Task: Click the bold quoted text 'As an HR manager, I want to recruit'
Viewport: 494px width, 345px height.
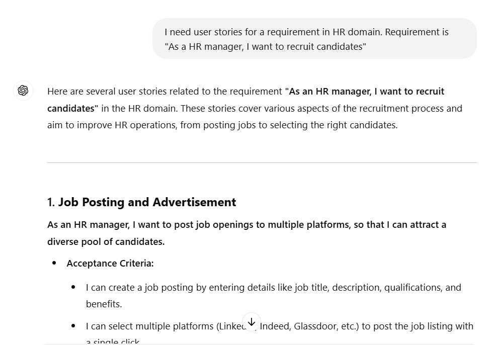Action: (x=365, y=92)
